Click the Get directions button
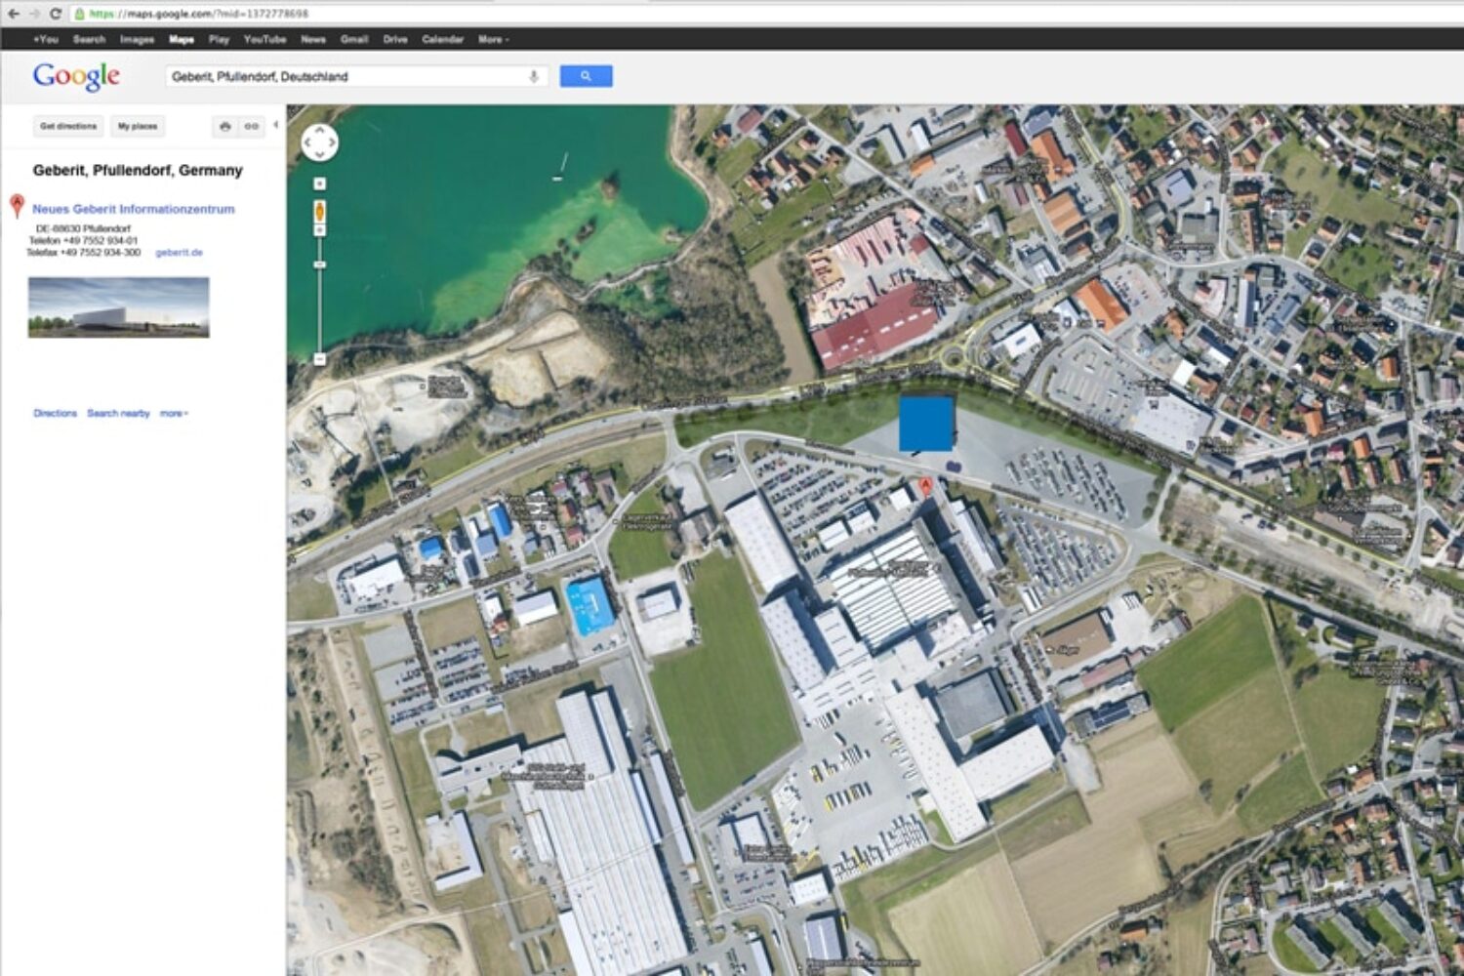Image resolution: width=1464 pixels, height=976 pixels. click(68, 127)
